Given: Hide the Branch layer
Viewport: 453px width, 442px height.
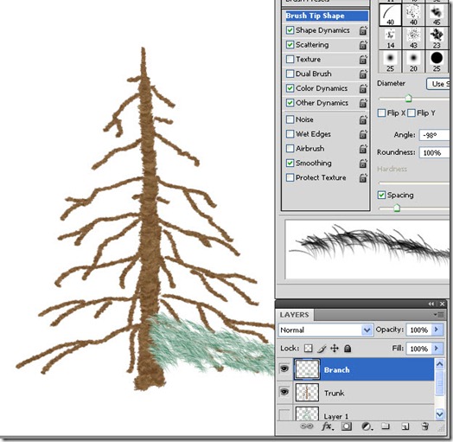Looking at the screenshot, I should pos(284,368).
